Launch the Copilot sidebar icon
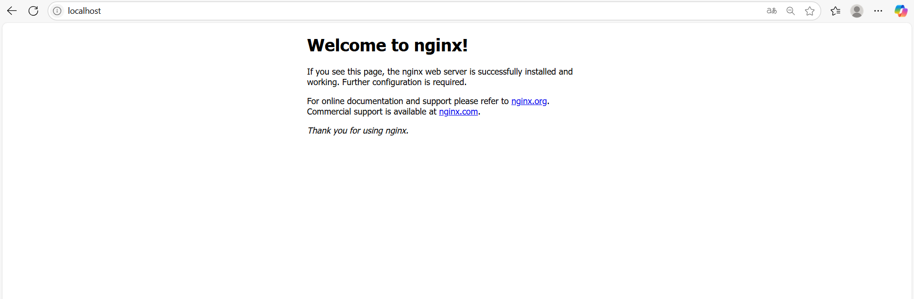Screen dimensions: 914x299 click(901, 11)
